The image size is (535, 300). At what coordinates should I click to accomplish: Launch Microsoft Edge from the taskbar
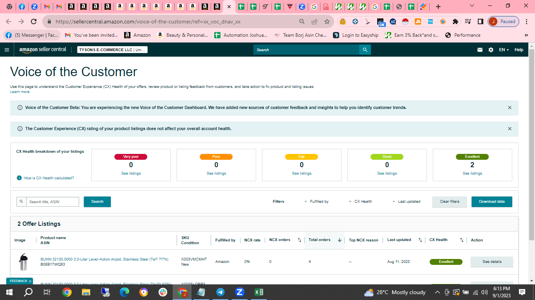pyautogui.click(x=125, y=292)
